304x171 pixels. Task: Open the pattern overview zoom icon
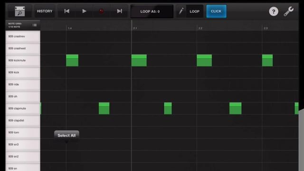[20, 11]
